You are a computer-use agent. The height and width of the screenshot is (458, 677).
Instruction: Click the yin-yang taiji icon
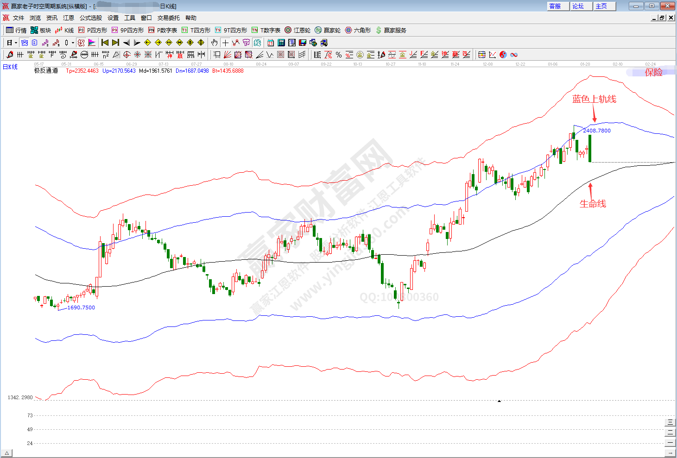pyautogui.click(x=503, y=55)
